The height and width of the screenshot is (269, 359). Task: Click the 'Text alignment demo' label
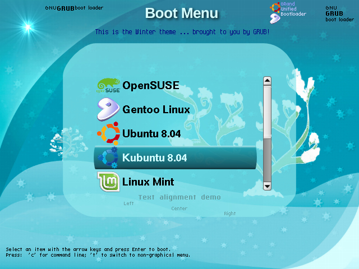[x=179, y=197]
